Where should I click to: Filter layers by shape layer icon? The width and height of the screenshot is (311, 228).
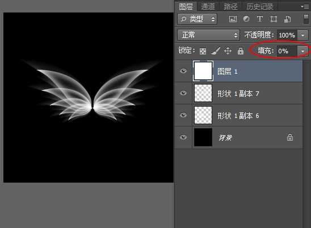pyautogui.click(x=274, y=19)
